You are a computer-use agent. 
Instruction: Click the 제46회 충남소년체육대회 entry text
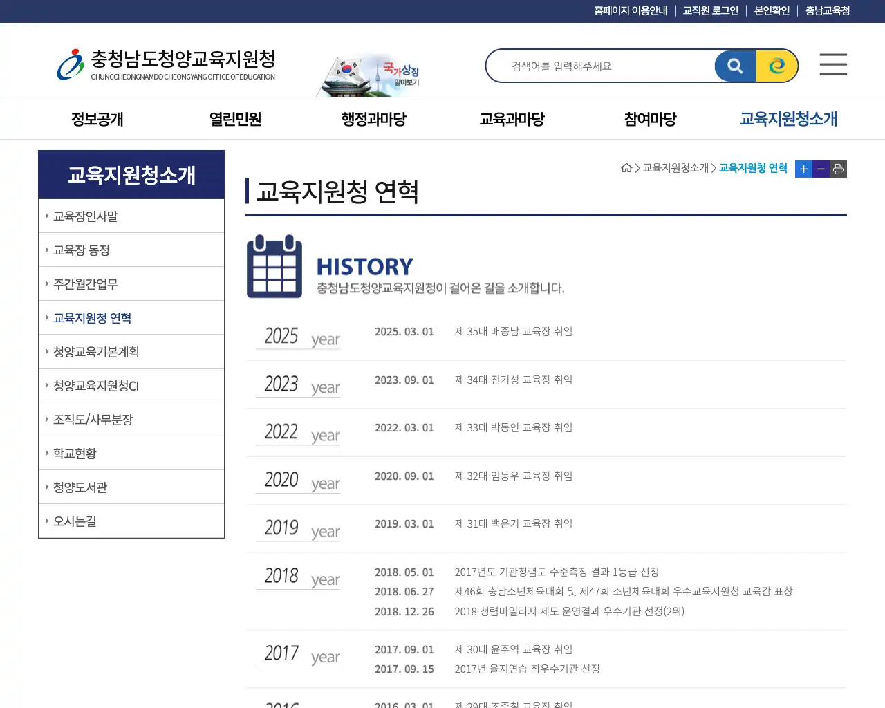click(624, 592)
